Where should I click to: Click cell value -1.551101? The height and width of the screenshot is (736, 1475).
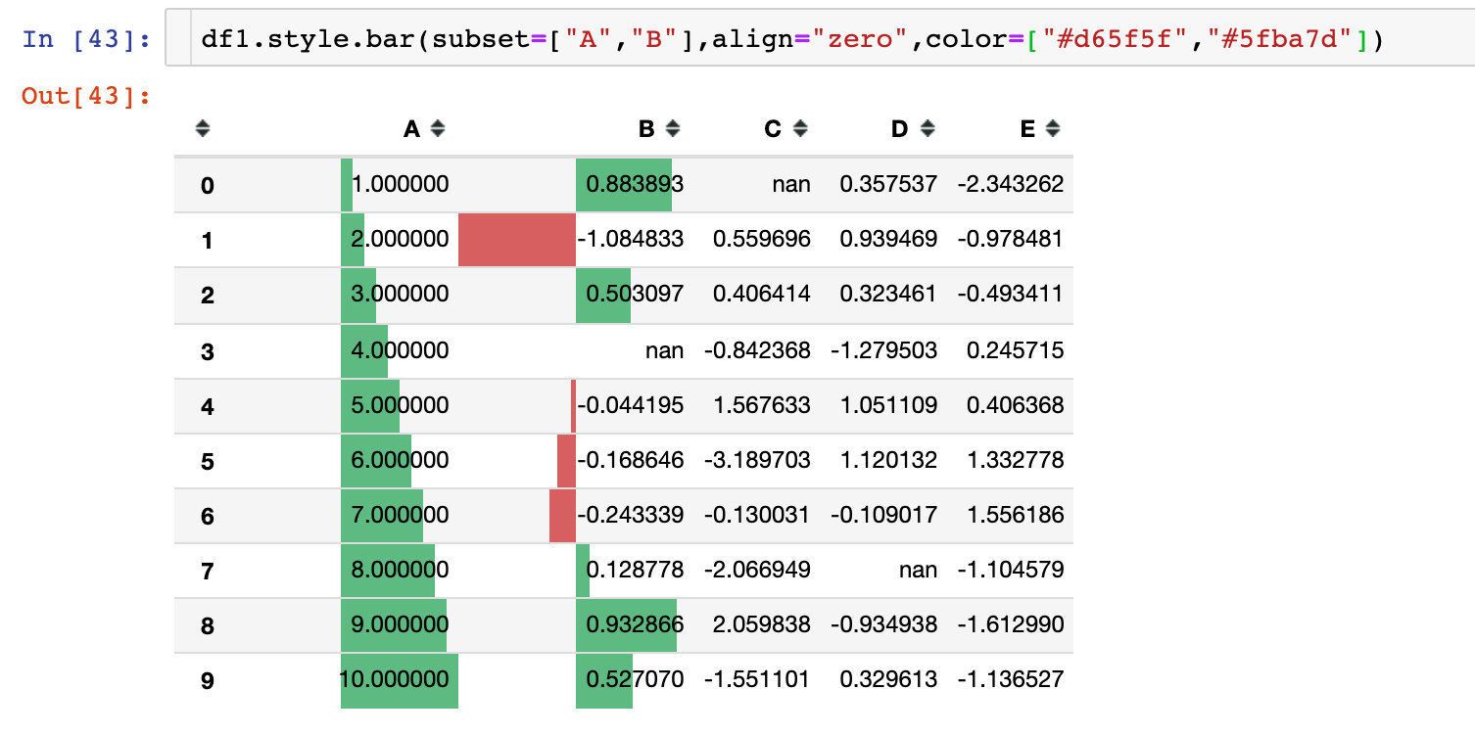coord(758,679)
